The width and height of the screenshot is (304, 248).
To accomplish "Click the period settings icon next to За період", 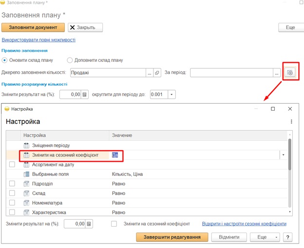I will [290, 73].
